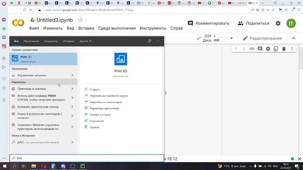
Task: Open PyCharm icon on taskbar
Action: 82,166
